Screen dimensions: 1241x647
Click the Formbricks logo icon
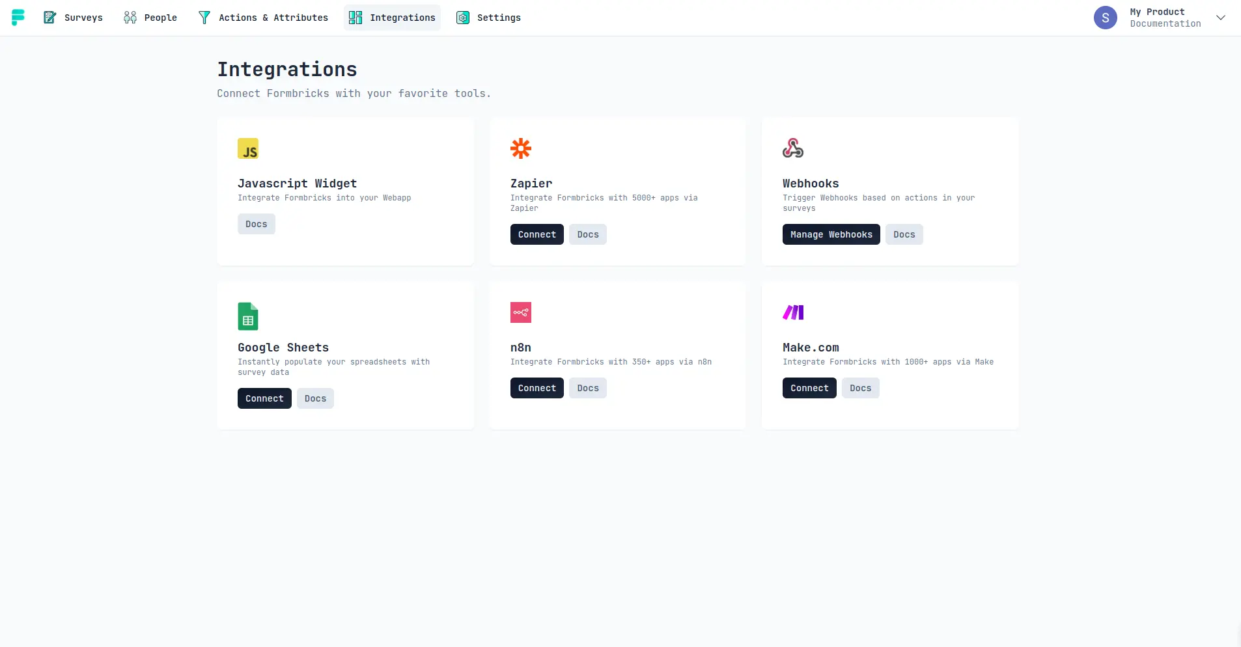pyautogui.click(x=18, y=18)
